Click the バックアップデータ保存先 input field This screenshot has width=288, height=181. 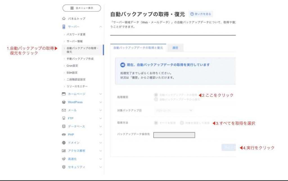174,135
